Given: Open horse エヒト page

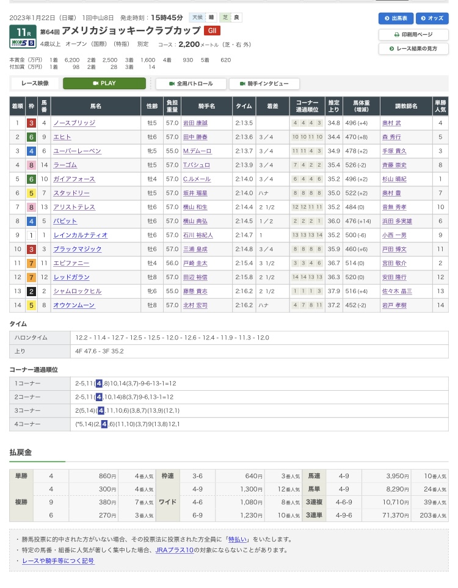Looking at the screenshot, I should pyautogui.click(x=62, y=137).
